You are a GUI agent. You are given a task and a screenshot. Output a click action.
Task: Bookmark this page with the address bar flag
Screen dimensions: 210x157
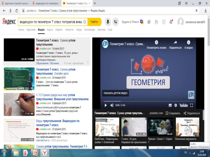coord(196,11)
